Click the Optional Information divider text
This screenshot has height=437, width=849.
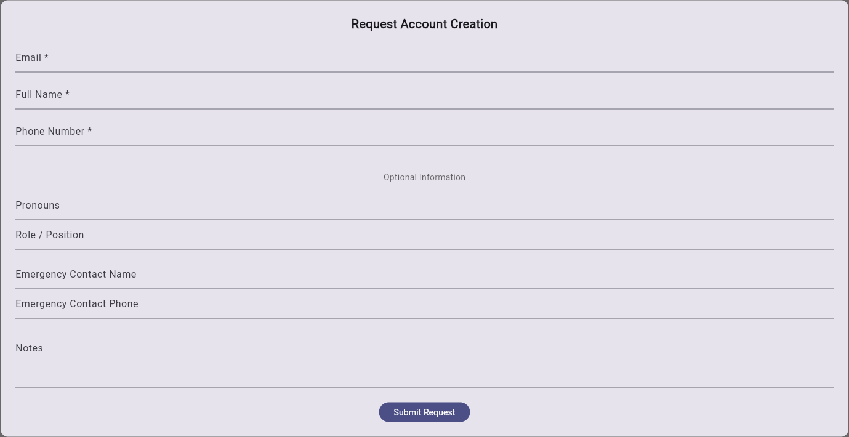coord(424,177)
